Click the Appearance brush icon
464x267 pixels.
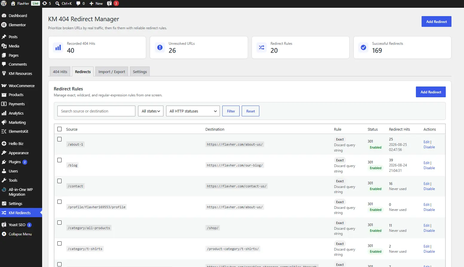point(4,153)
